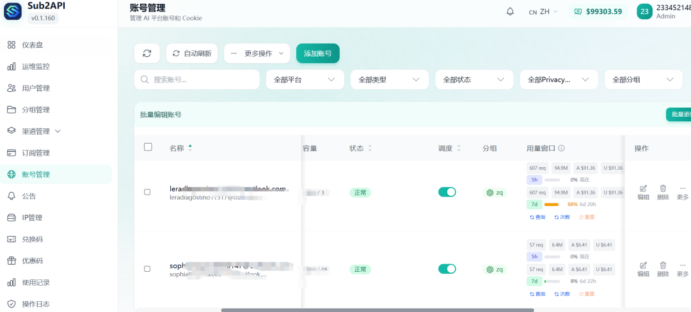Click the 批量编辑账号 label
The image size is (691, 312).
coord(161,115)
